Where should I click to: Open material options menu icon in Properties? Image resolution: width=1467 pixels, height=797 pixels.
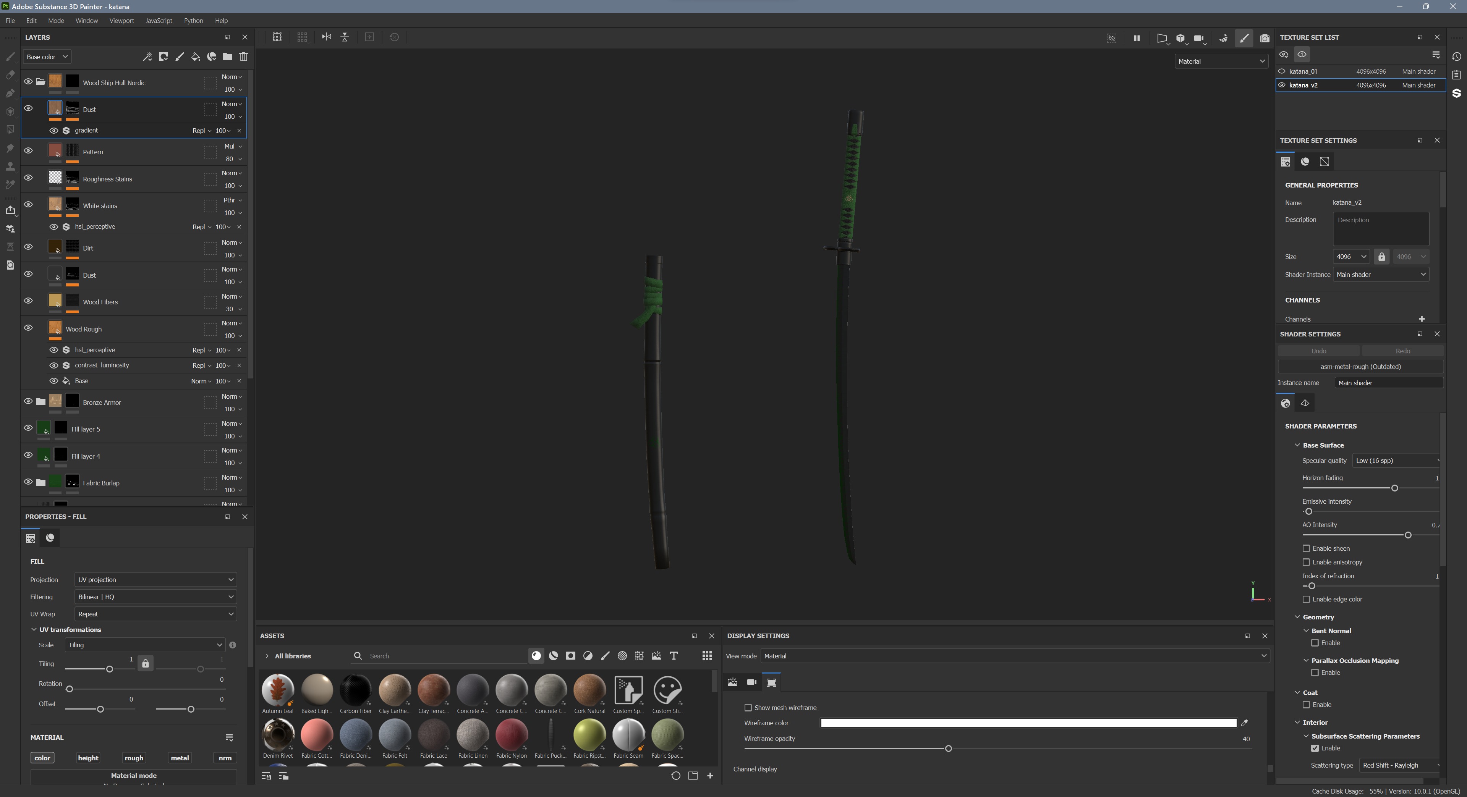coord(229,737)
